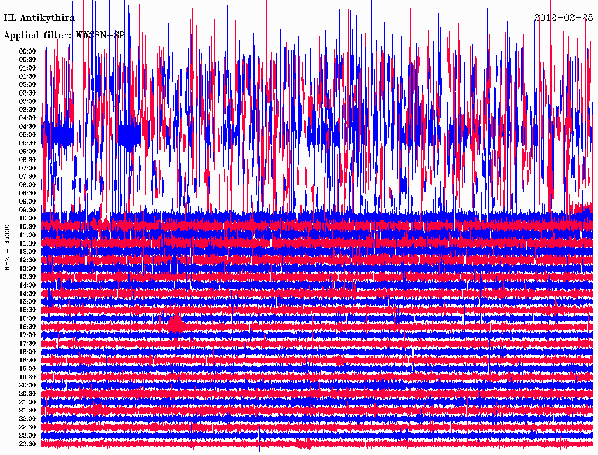Select the 10:00 time label
This screenshot has width=598, height=455.
coord(27,218)
